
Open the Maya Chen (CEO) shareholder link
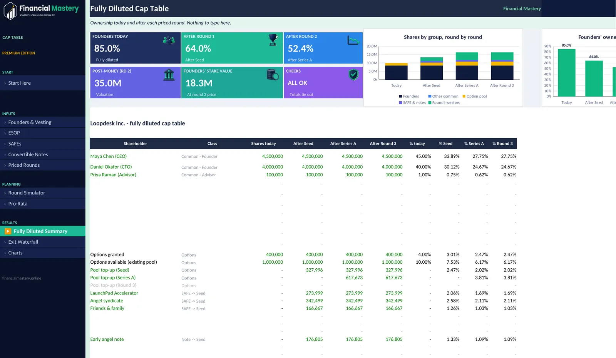pyautogui.click(x=109, y=156)
